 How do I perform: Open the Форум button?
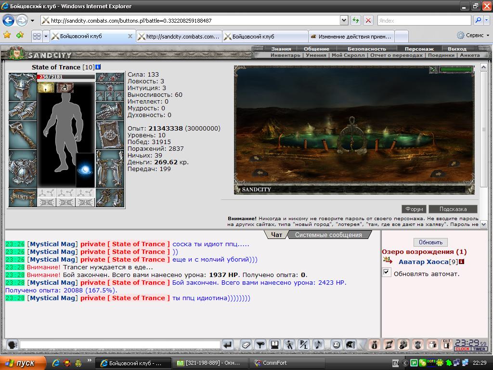coord(414,209)
